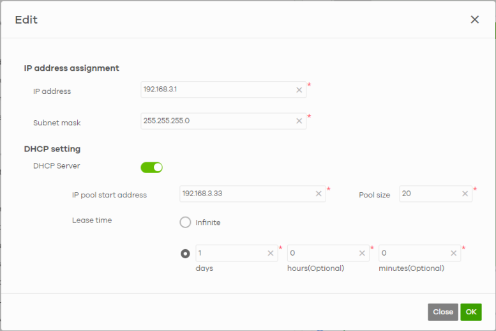
Task: Click the hours(Optional) input field
Action: (x=322, y=254)
